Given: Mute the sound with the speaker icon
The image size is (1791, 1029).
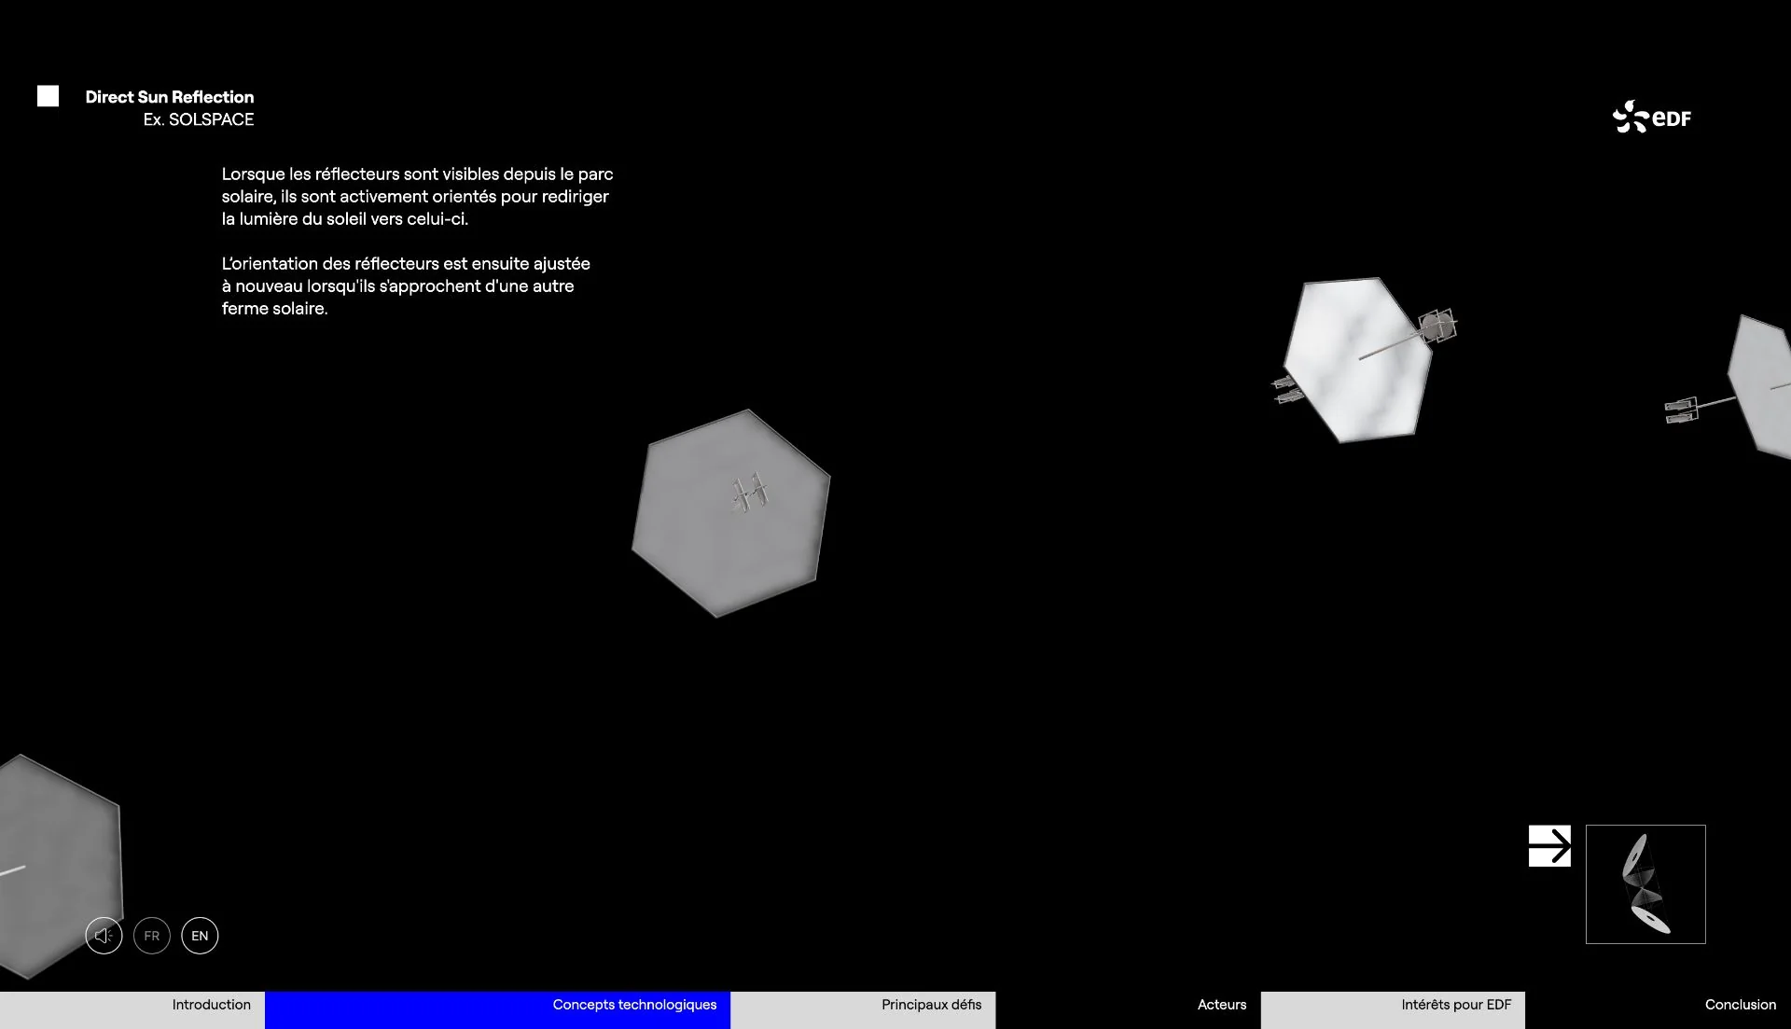Looking at the screenshot, I should click(104, 936).
